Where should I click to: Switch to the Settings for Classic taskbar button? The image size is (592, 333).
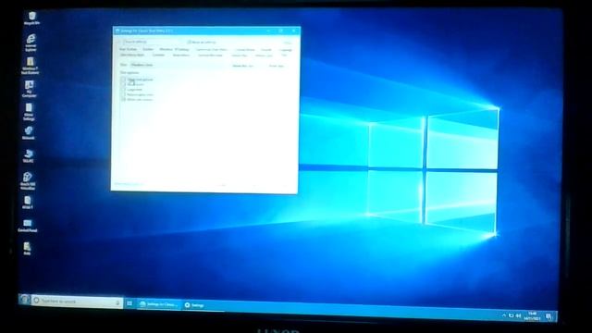click(158, 304)
